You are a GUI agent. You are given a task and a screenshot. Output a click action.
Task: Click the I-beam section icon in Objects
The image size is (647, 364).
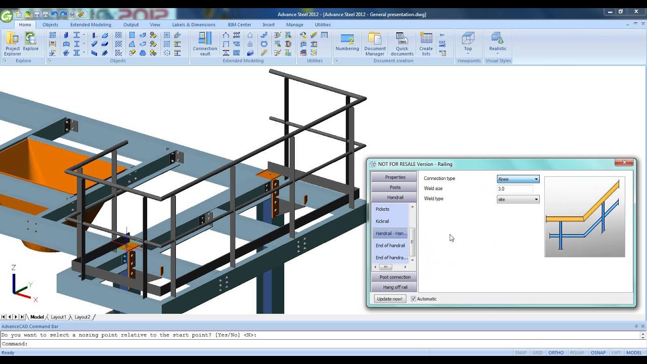coord(76,35)
